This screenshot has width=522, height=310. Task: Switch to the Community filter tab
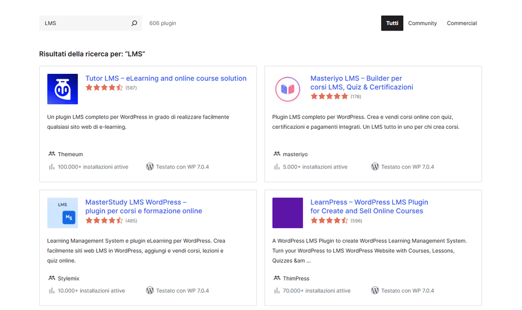pyautogui.click(x=422, y=23)
